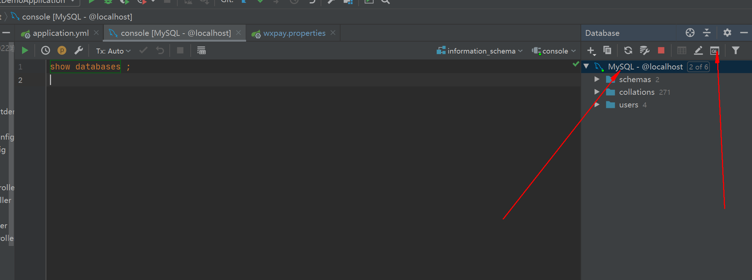Click the cancel running statements stop square
The width and height of the screenshot is (752, 280).
coord(180,51)
